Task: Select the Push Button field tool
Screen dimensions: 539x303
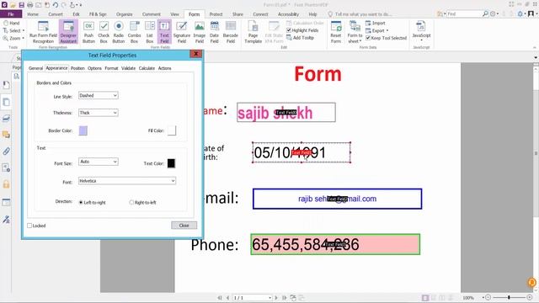Action: click(88, 32)
